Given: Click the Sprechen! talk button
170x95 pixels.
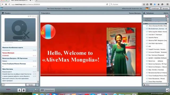Looking at the screenshot, I should 47,90.
